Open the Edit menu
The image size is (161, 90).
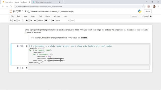(x=19, y=16)
